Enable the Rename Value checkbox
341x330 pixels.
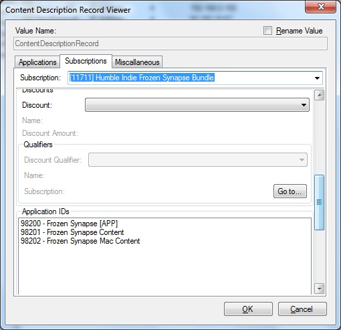[267, 31]
